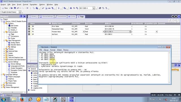This screenshot has height=102, width=181.
Task: Open Project Languages item
Action: (14, 76)
